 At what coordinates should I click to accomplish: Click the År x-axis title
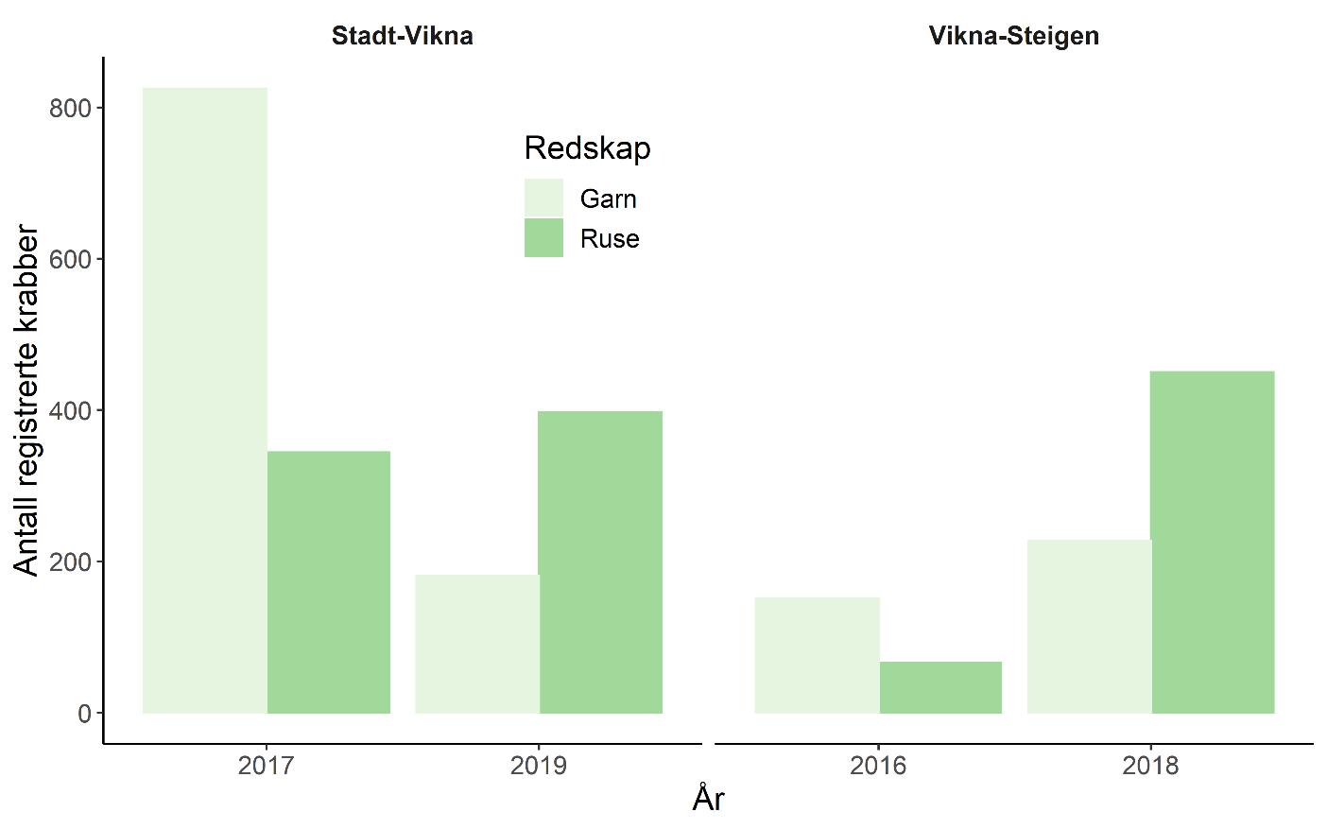708,799
